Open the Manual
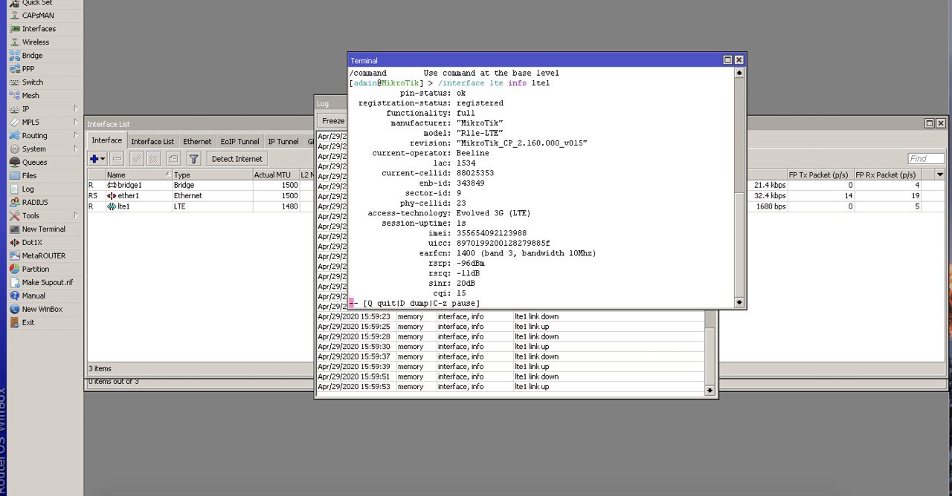This screenshot has height=496, width=952. pos(33,296)
